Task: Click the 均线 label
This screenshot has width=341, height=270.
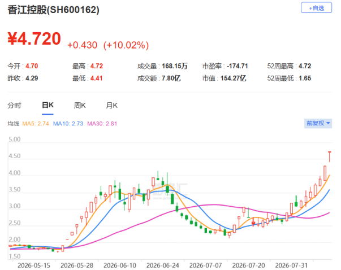Action: (x=13, y=124)
